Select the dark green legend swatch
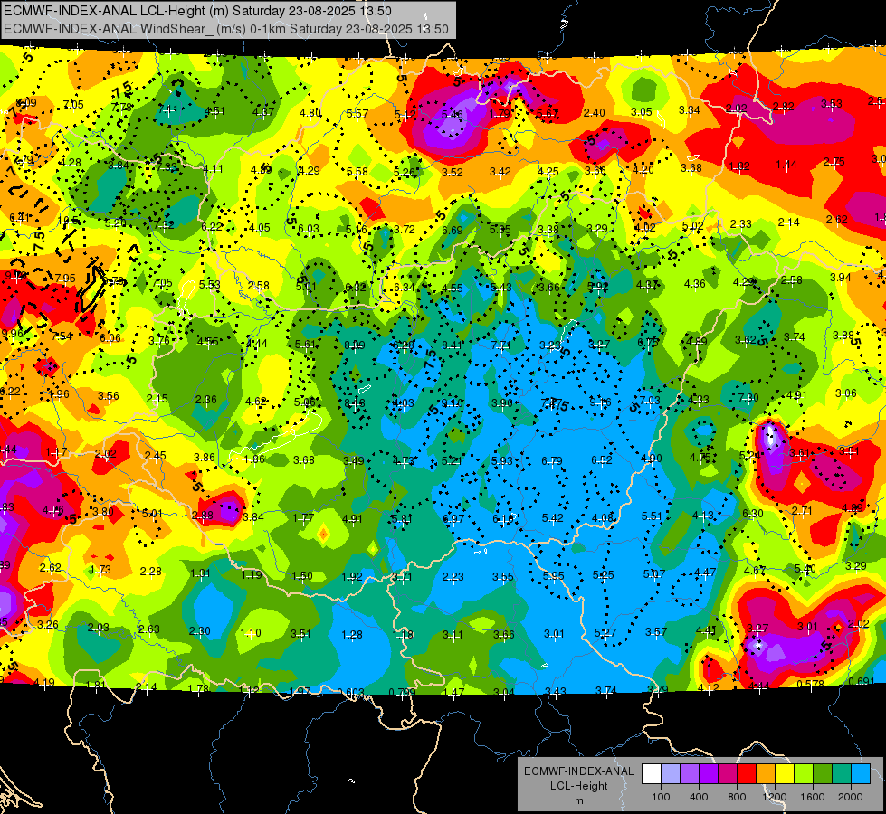This screenshot has width=886, height=814. click(x=823, y=774)
